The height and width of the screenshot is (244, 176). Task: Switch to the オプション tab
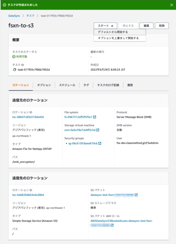[43, 85]
